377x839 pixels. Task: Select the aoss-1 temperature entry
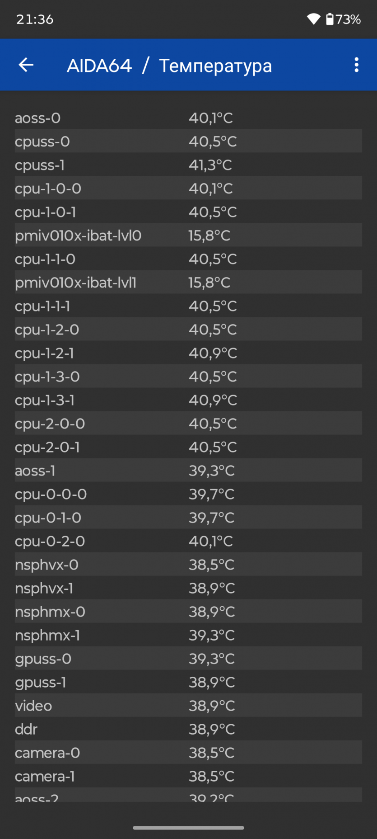[188, 471]
